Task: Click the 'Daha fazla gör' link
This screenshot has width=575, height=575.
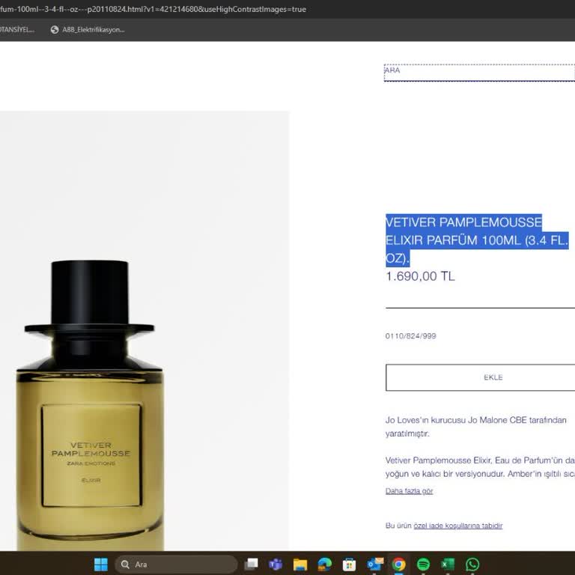Action: [x=409, y=491]
